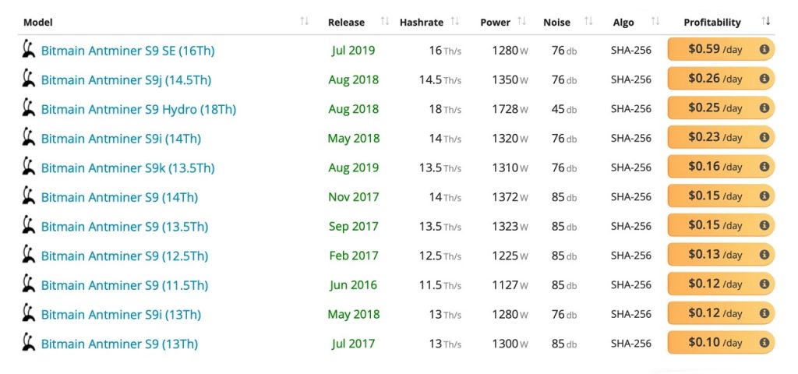Sort by Noise column arrows

[588, 21]
